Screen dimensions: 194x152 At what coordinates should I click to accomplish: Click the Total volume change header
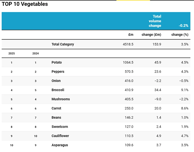pos(155,21)
